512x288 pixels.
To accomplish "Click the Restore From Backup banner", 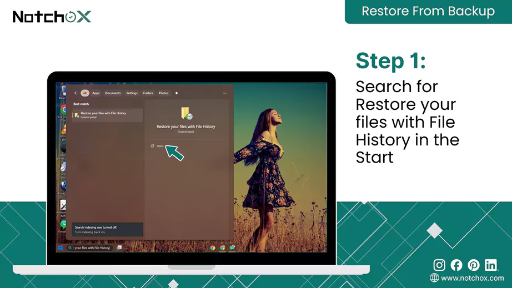I will point(428,12).
